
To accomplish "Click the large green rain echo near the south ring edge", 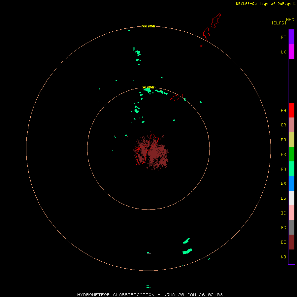I will pos(187,251).
